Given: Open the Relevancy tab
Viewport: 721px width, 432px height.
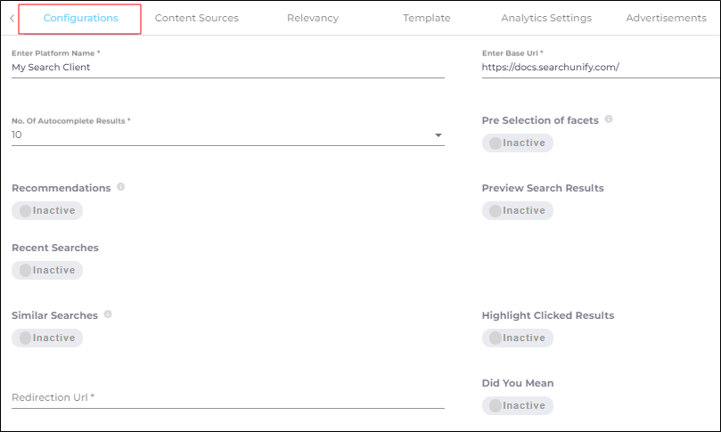Looking at the screenshot, I should click(312, 19).
